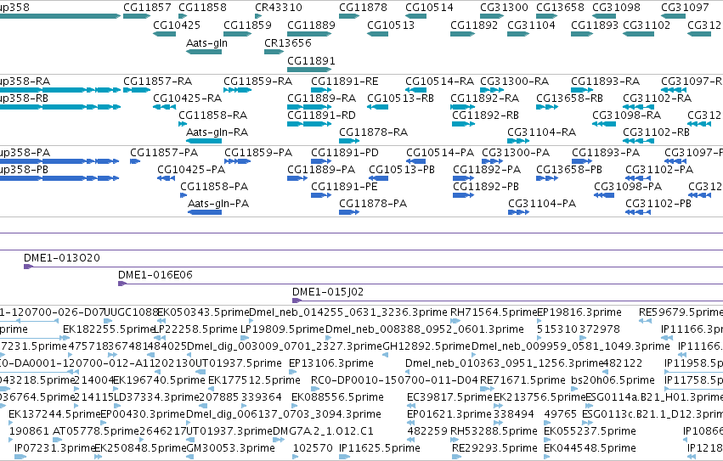The image size is (723, 461).
Task: Open protein CG10514-PA
Action: click(440, 153)
